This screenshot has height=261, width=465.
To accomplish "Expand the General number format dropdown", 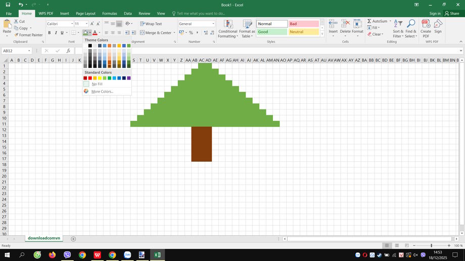I will click(x=213, y=24).
